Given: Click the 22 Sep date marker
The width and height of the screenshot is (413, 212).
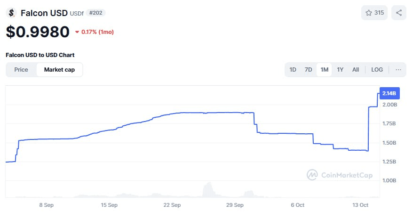Looking at the screenshot, I should [172, 205].
